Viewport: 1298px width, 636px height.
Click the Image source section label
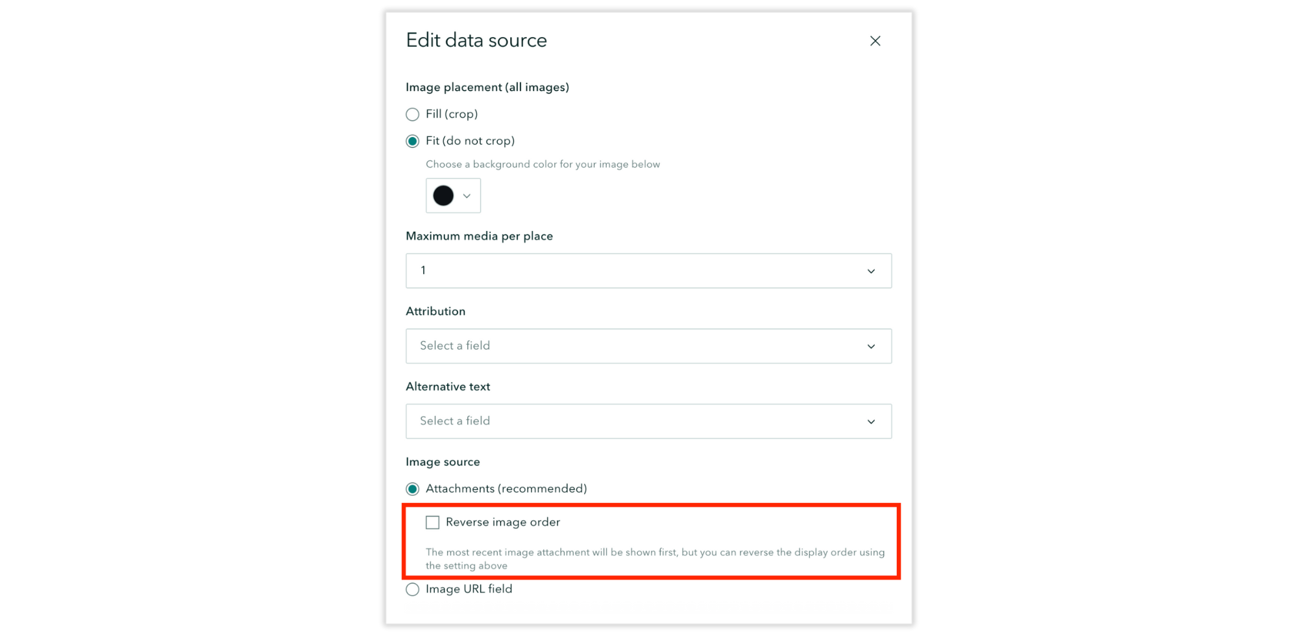[443, 461]
